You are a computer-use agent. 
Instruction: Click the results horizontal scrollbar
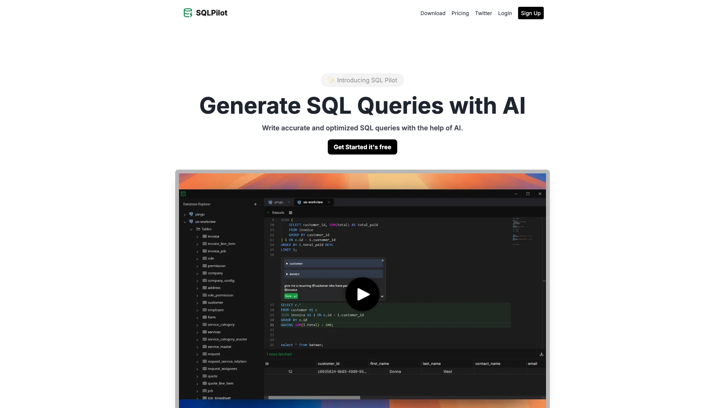click(x=314, y=397)
